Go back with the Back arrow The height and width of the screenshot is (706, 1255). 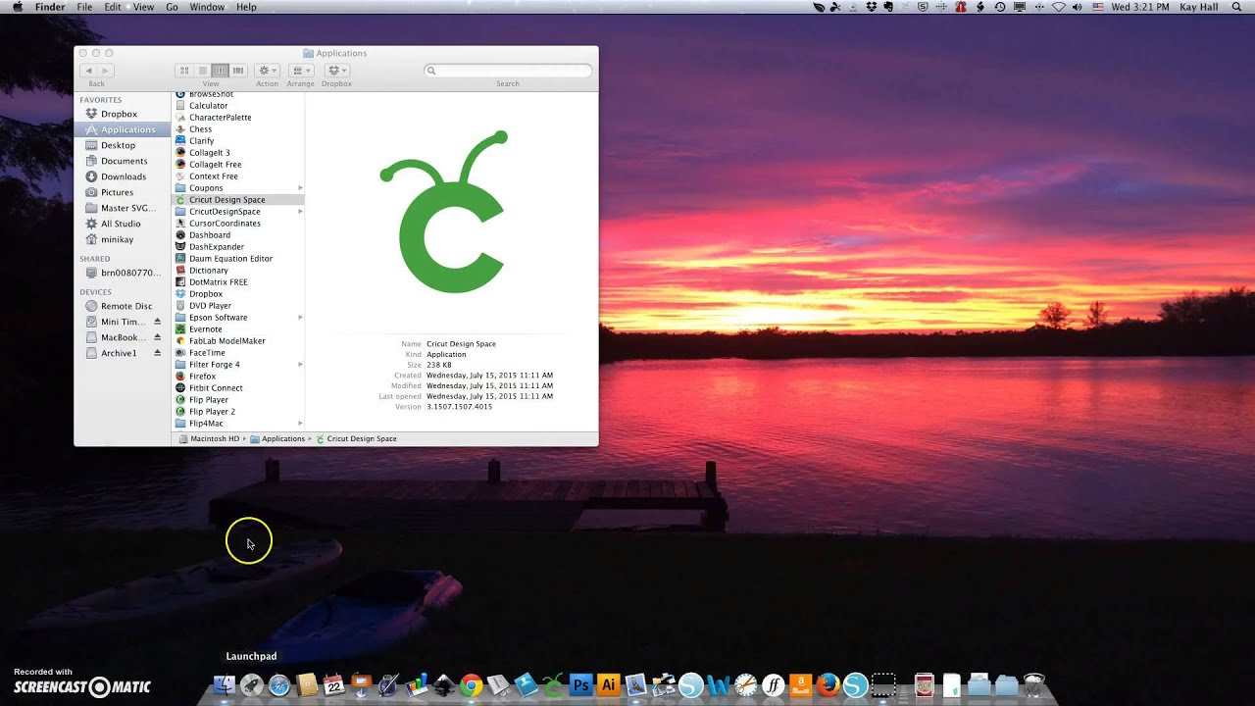[88, 71]
